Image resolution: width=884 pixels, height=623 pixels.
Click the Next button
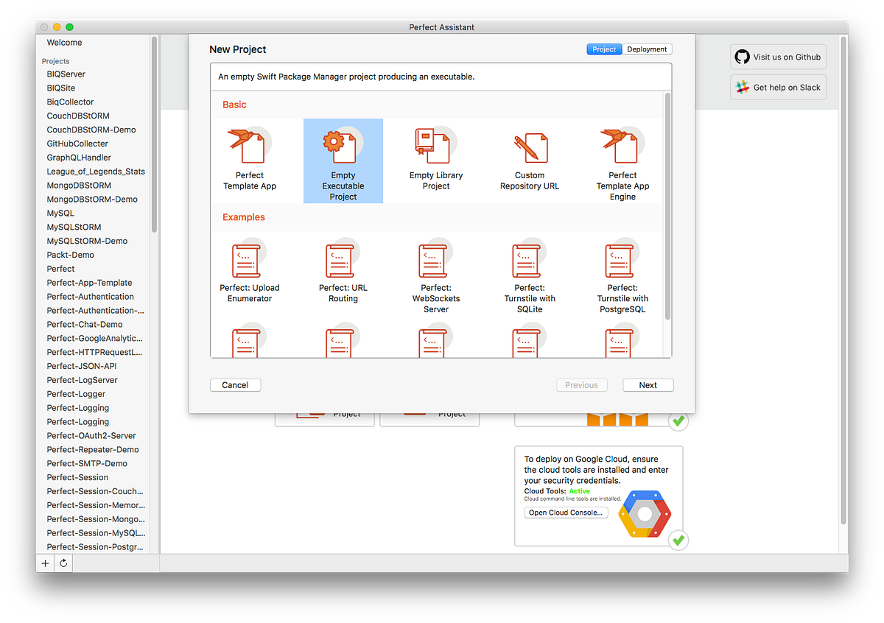648,384
